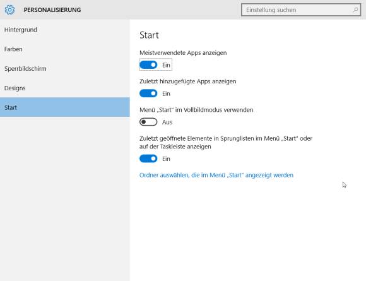Select Sperrbildschirm in the sidebar
This screenshot has width=366, height=281.
tap(25, 68)
